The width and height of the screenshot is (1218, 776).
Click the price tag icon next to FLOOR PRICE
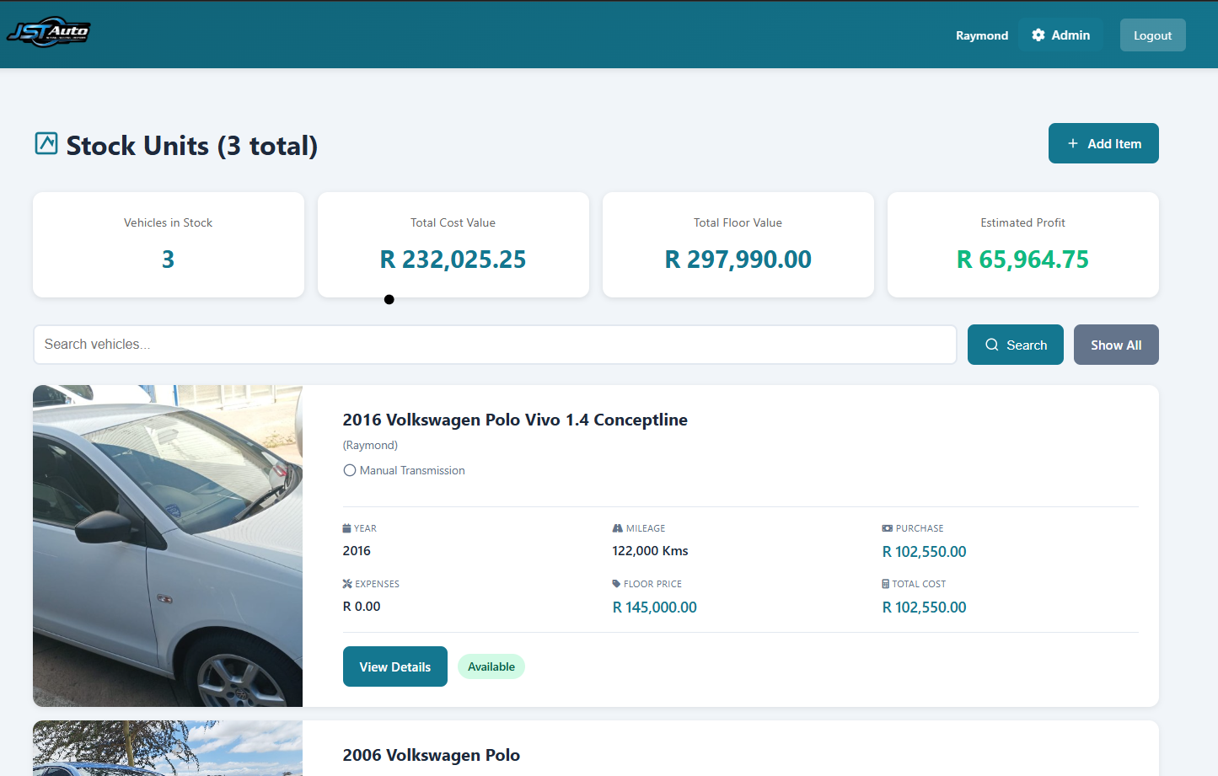617,583
